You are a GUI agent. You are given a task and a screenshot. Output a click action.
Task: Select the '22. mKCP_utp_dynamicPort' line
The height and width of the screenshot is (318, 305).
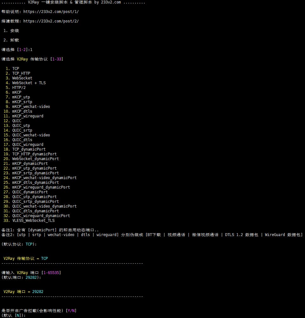click(30, 168)
